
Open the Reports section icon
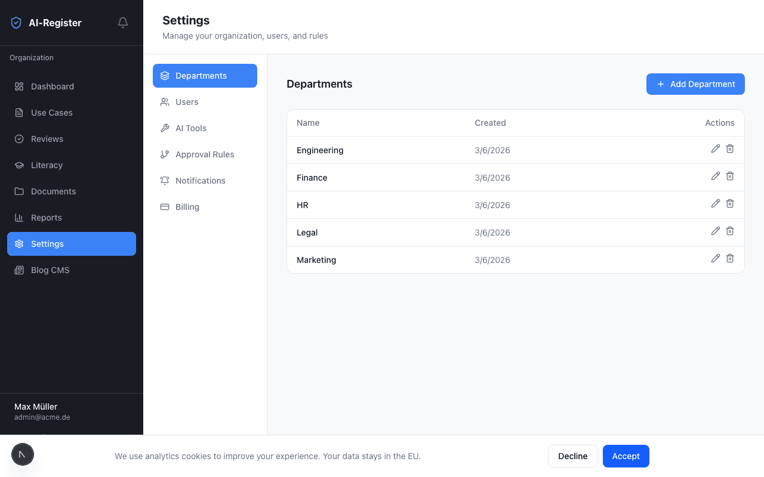[19, 218]
